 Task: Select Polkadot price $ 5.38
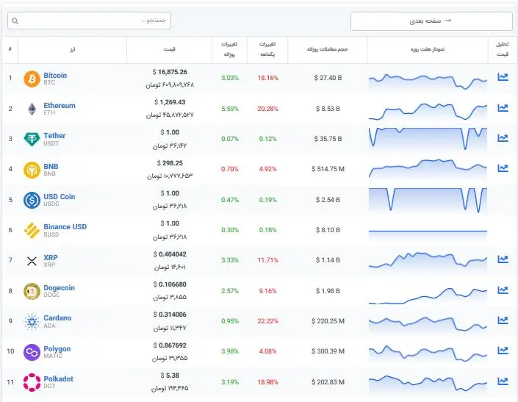pos(170,376)
